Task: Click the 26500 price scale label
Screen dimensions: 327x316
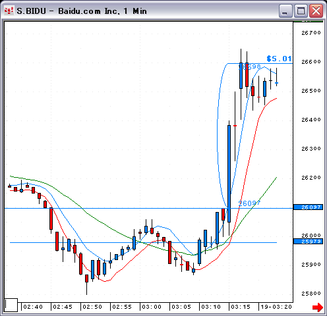Action: coord(311,91)
